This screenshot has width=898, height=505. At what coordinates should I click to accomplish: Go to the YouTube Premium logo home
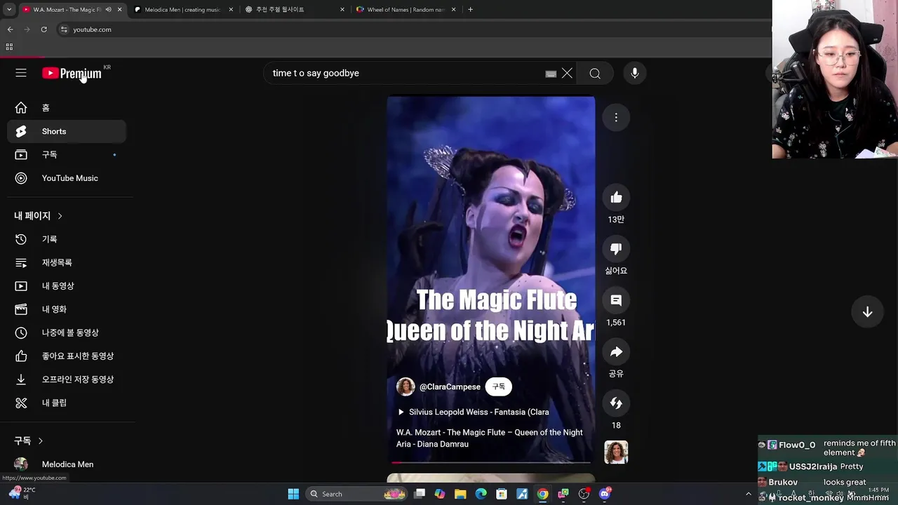pyautogui.click(x=72, y=73)
